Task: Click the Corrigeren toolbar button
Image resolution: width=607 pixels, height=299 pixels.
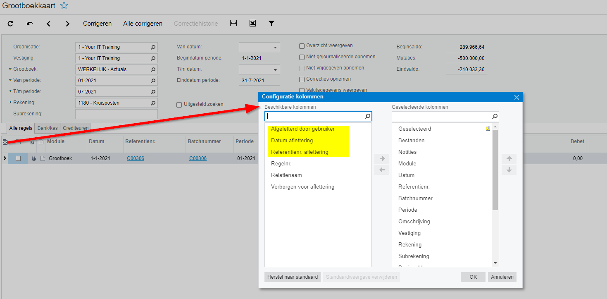Action: point(98,24)
